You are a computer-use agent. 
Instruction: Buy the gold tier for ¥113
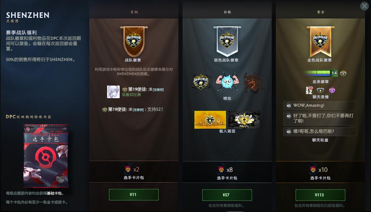click(x=320, y=195)
